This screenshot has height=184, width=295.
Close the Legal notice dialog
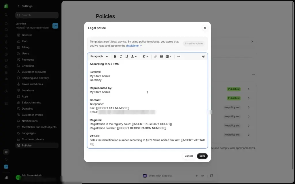click(x=205, y=28)
